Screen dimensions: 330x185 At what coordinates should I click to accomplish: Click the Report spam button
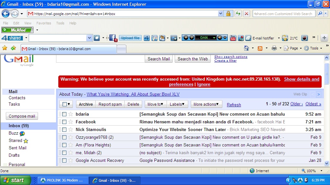pyautogui.click(x=110, y=104)
